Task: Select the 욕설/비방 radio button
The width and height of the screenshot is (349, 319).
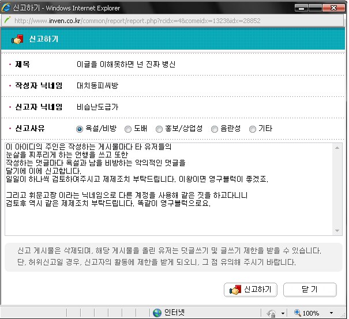Action: (x=80, y=129)
